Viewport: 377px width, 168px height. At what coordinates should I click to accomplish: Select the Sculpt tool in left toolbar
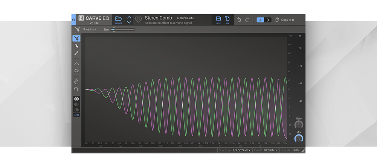tap(76, 38)
